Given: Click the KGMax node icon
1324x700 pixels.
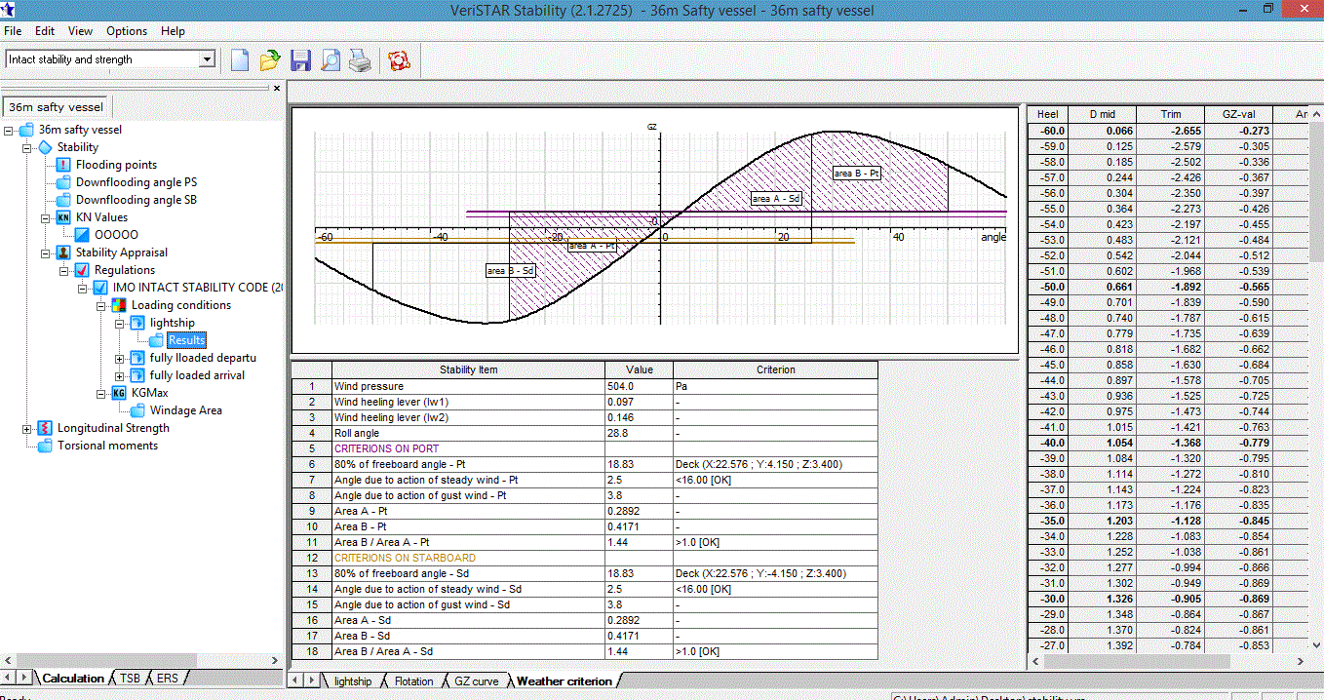Looking at the screenshot, I should [119, 393].
